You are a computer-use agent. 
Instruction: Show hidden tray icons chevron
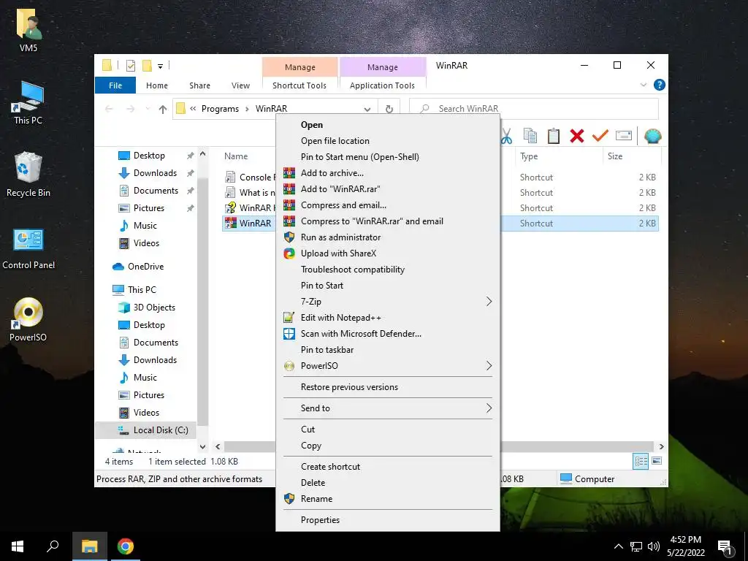[618, 546]
